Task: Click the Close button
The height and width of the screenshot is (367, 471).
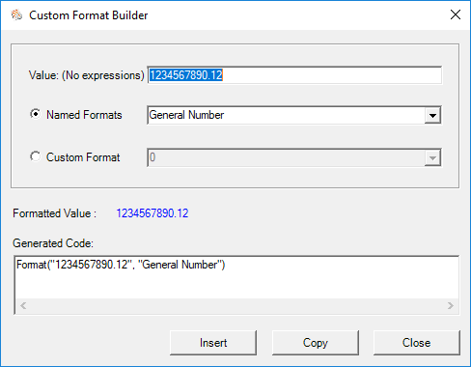Action: (417, 343)
